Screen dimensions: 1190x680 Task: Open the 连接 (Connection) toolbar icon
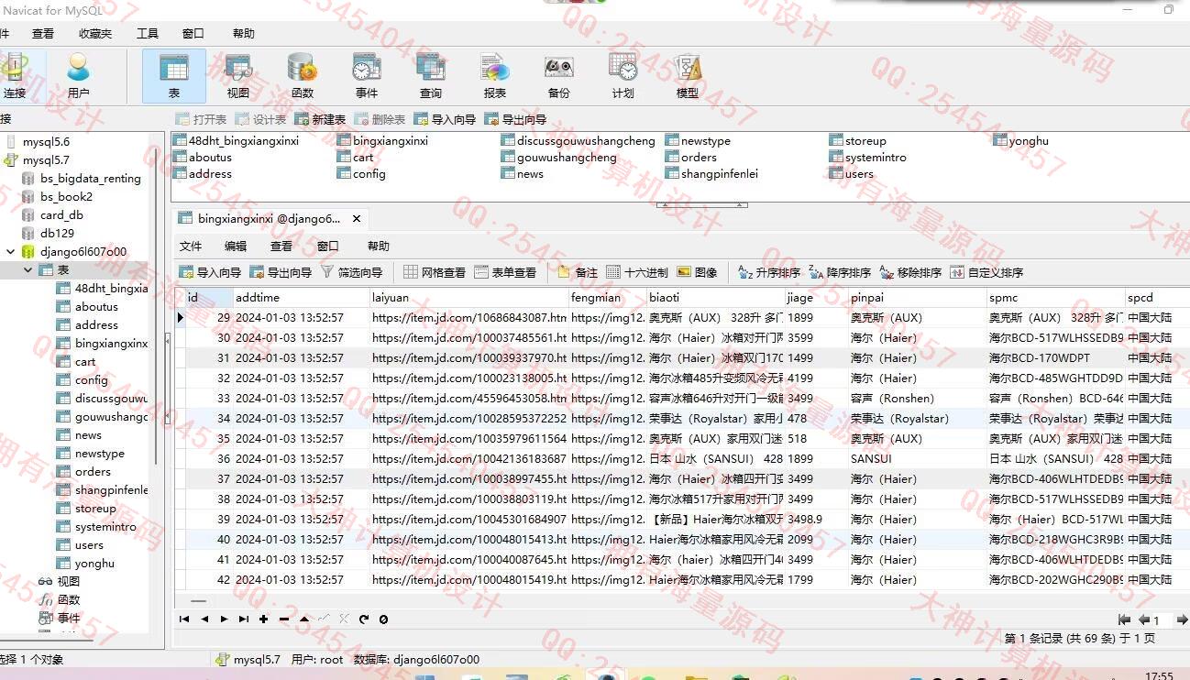click(14, 76)
